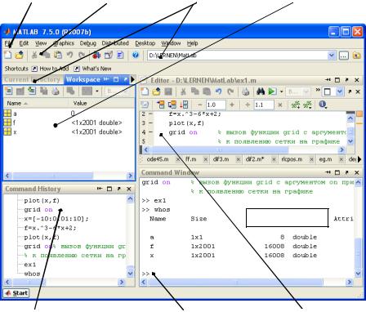Sort Workspace by Name column header
The width and height of the screenshot is (366, 312).
tap(36, 104)
